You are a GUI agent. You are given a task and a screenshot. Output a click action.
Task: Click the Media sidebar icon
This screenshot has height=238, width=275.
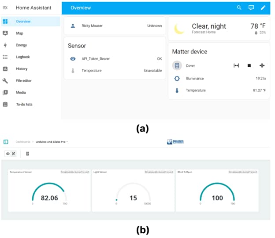[5, 93]
